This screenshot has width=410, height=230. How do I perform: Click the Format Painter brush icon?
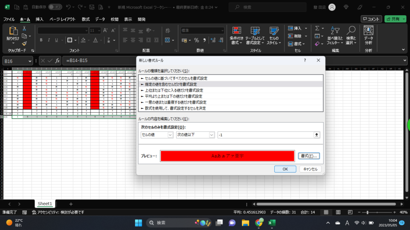click(x=24, y=44)
